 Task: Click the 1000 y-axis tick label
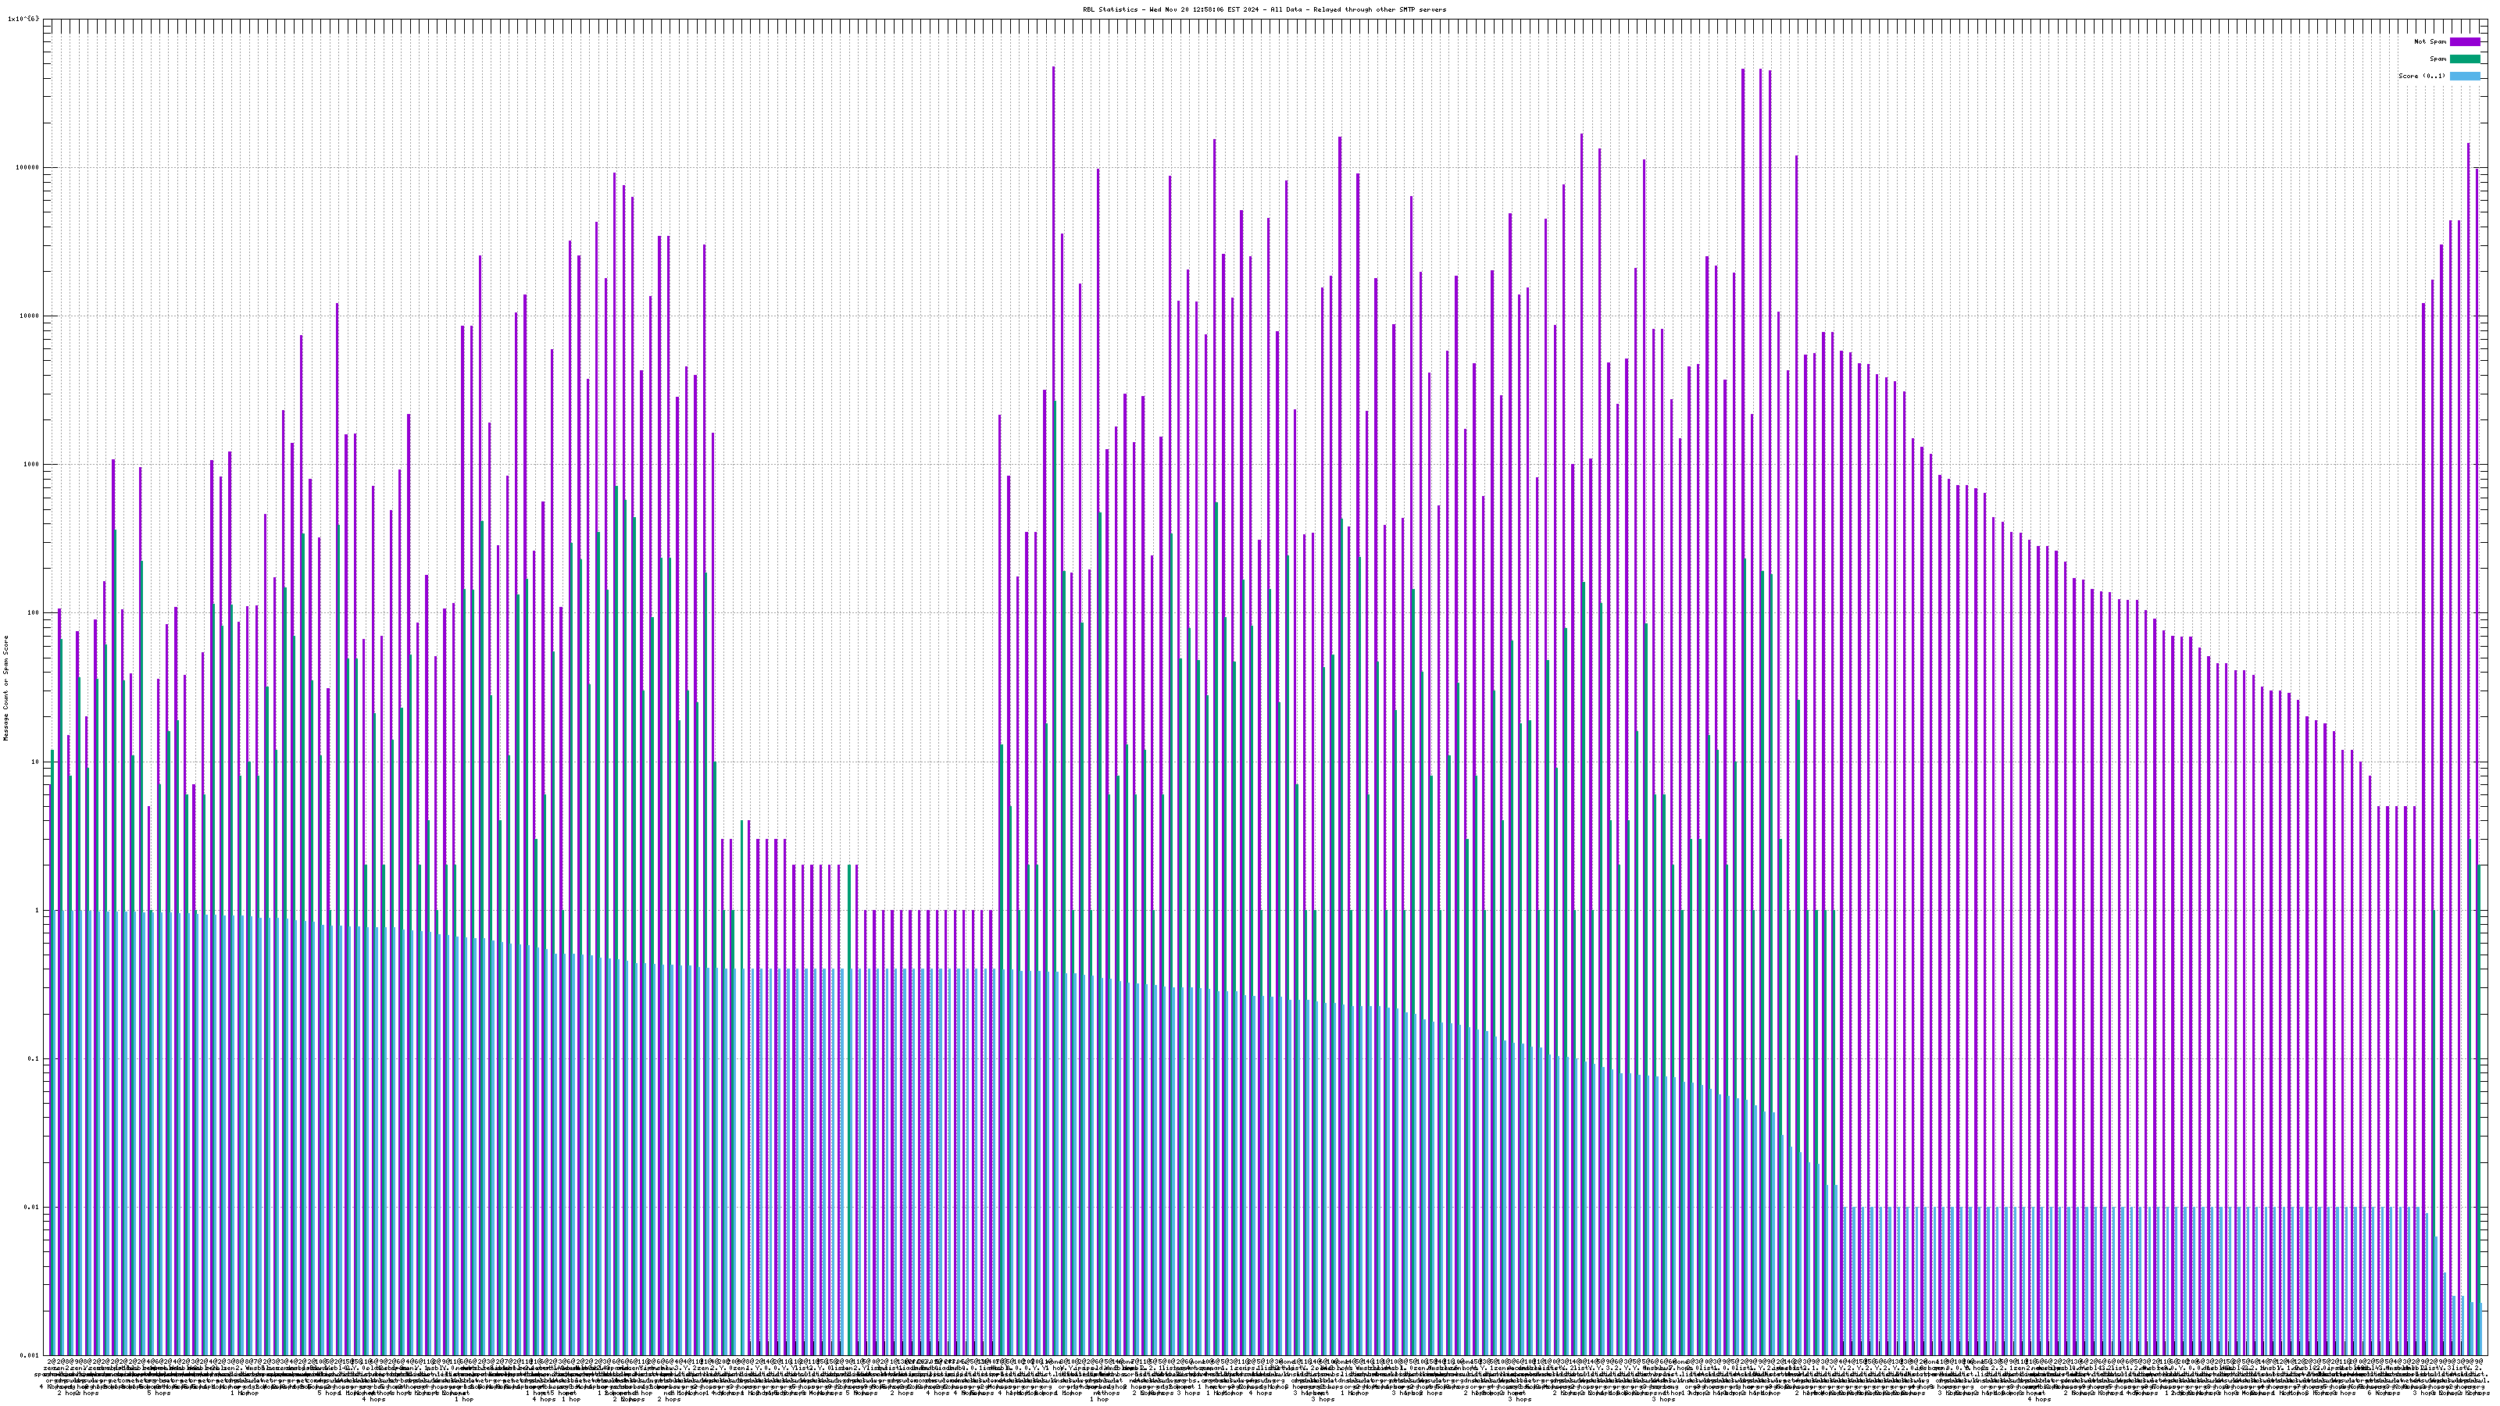(x=33, y=464)
